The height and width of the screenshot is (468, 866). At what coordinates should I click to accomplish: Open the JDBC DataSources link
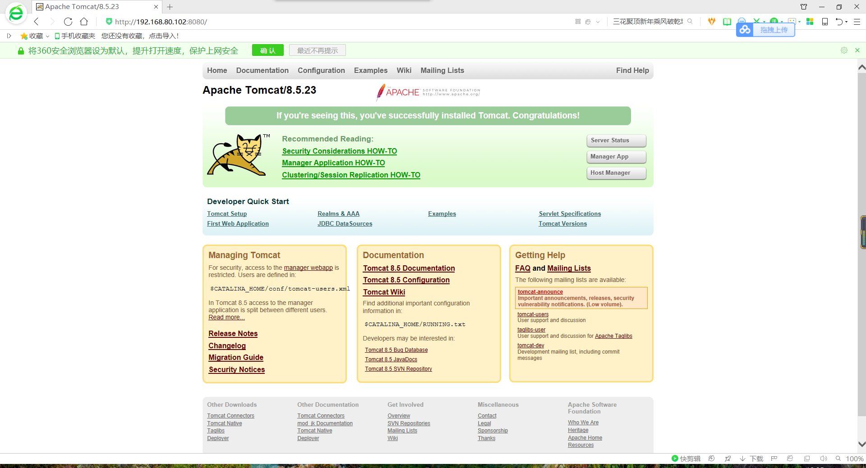tap(345, 223)
